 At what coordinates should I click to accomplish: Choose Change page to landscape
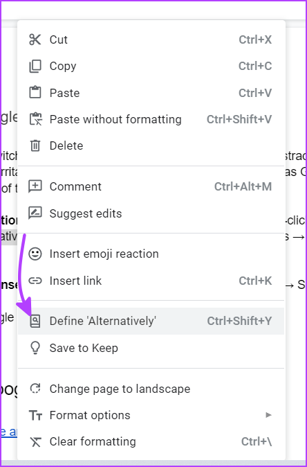pos(151,389)
